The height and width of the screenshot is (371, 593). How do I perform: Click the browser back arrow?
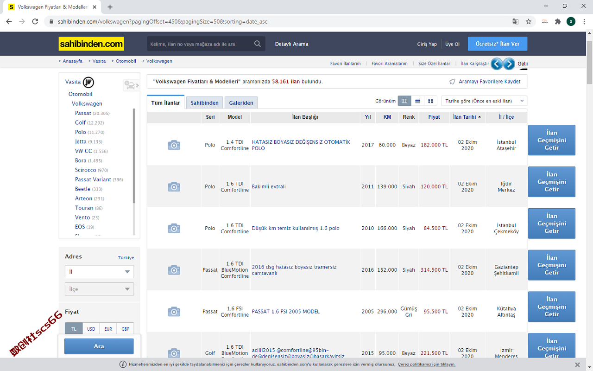(9, 21)
